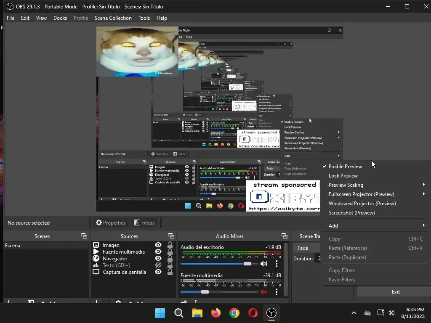Open the Docks menu
Image resolution: width=431 pixels, height=323 pixels.
point(60,18)
